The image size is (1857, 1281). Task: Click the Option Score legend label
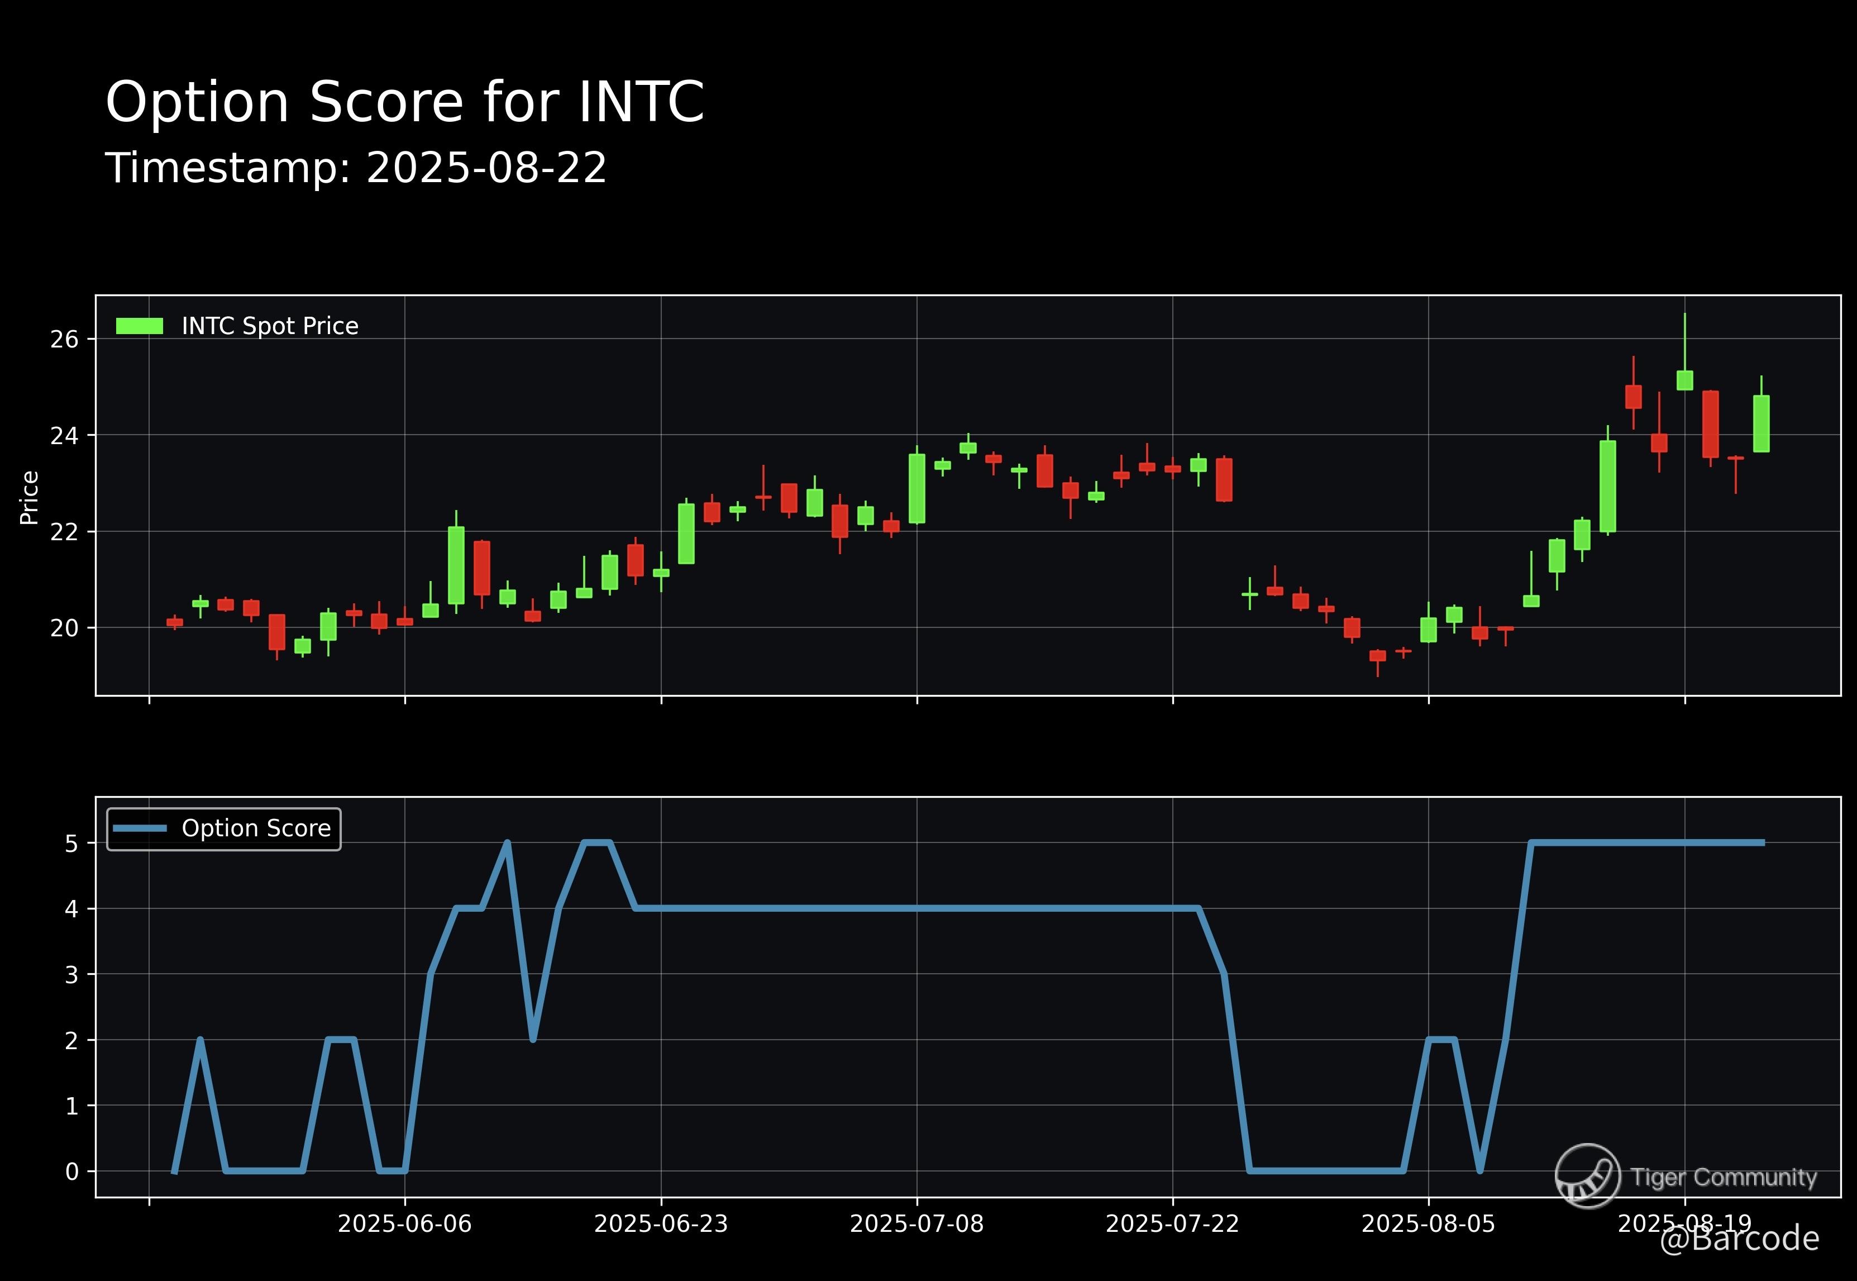point(256,828)
